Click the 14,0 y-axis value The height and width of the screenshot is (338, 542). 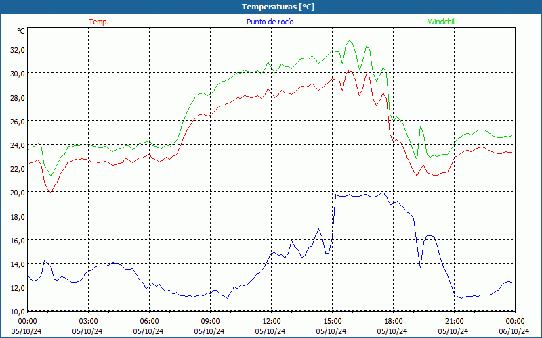18,264
